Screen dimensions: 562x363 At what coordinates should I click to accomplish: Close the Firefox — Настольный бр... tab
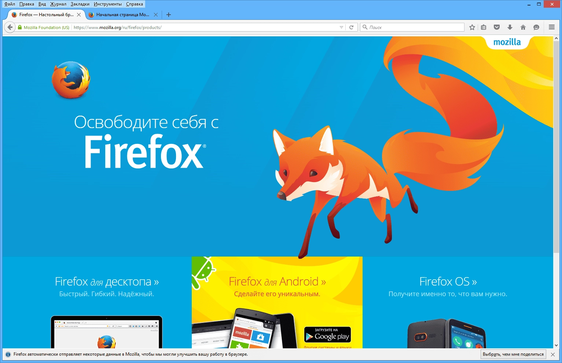click(79, 15)
